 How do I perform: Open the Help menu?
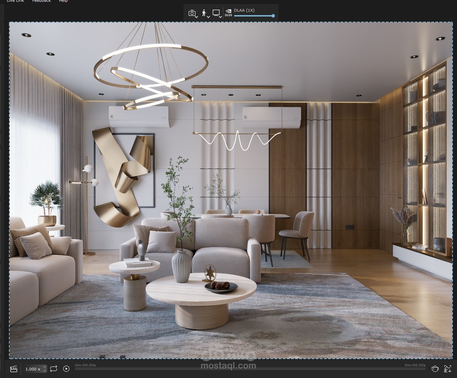pyautogui.click(x=63, y=1)
